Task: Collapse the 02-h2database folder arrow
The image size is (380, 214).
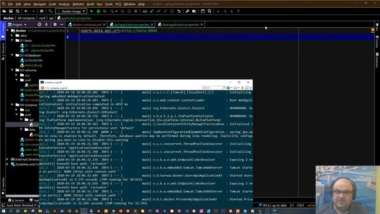Action: pos(12,55)
